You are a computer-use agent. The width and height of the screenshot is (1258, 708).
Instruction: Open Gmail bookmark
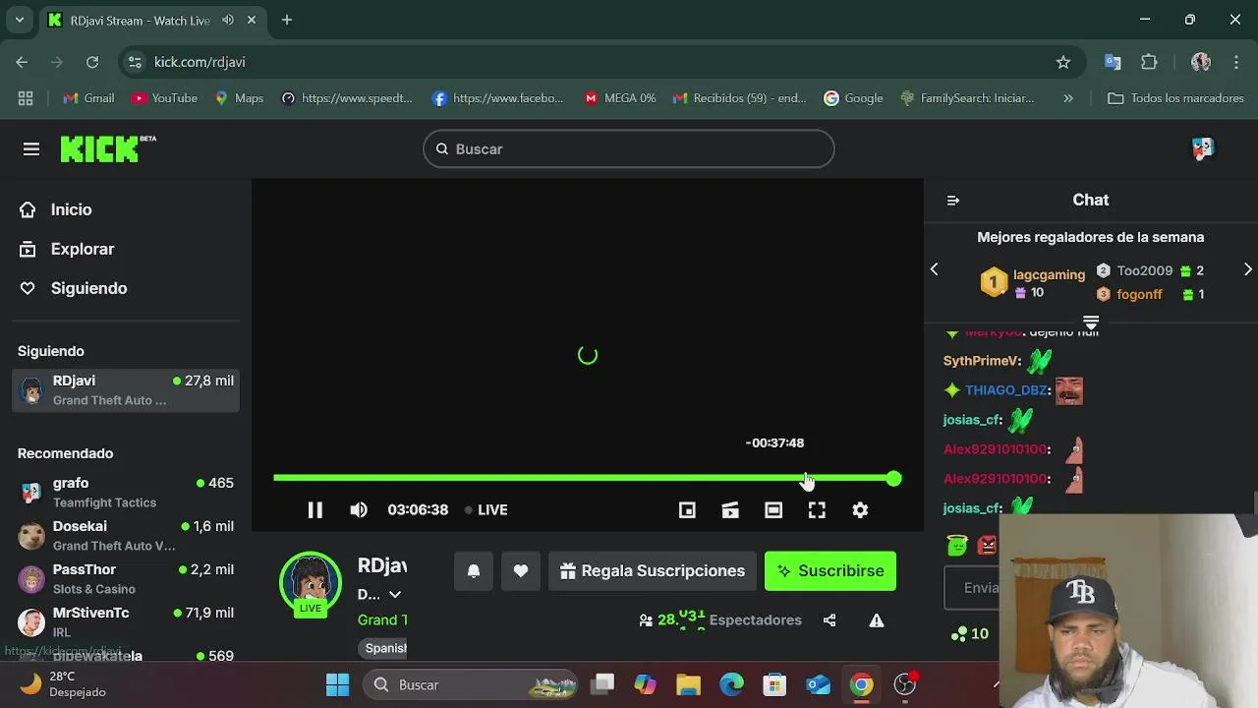pos(88,98)
